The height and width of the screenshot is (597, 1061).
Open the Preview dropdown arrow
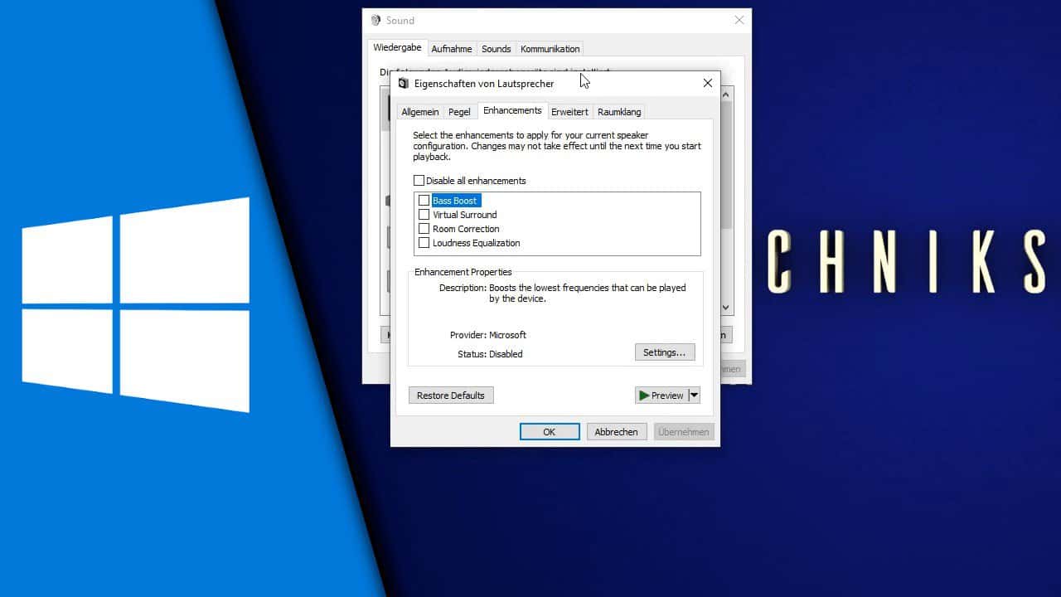click(695, 396)
